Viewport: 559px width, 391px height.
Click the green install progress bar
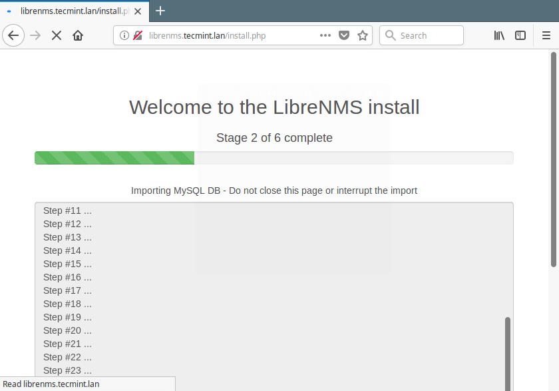pyautogui.click(x=114, y=158)
